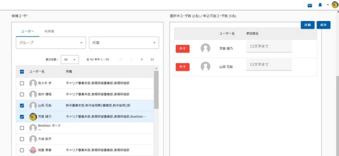Go to the next page of results

point(142,60)
